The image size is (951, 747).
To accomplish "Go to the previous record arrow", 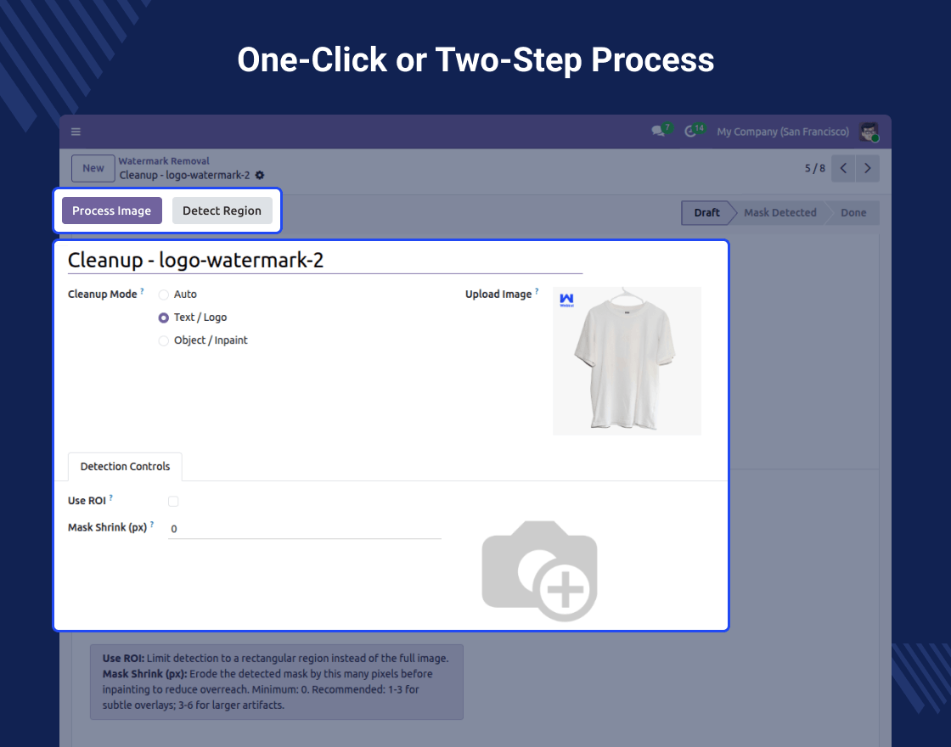I will click(x=844, y=169).
